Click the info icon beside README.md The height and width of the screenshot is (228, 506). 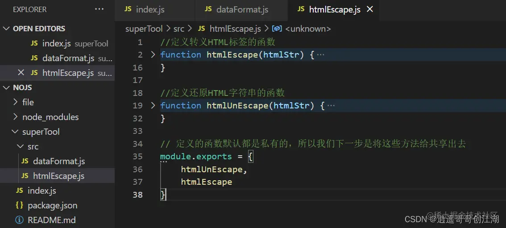click(x=19, y=220)
